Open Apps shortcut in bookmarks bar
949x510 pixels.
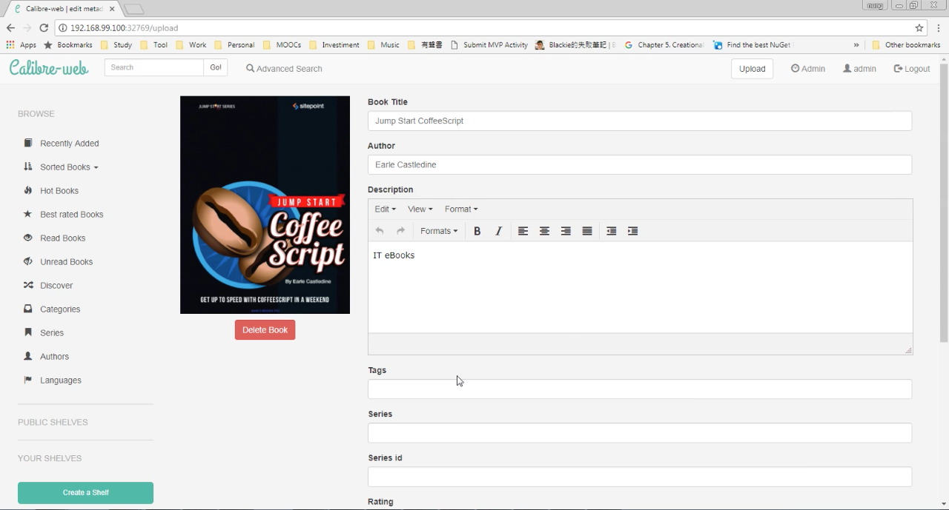pyautogui.click(x=22, y=45)
